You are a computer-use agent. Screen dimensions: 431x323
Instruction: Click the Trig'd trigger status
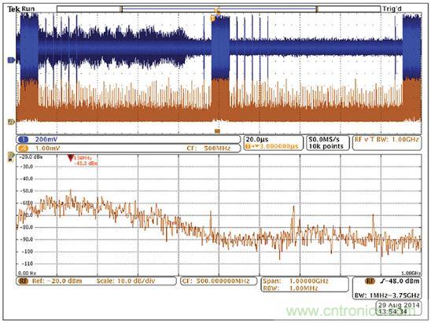tap(392, 9)
